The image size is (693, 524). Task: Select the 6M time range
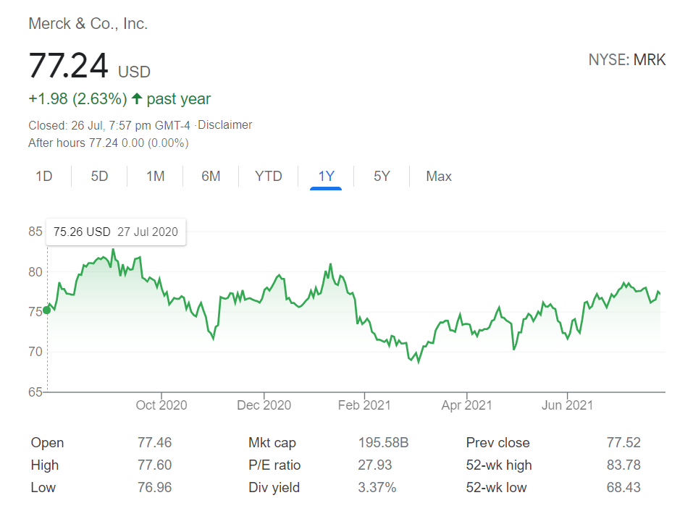tap(211, 176)
